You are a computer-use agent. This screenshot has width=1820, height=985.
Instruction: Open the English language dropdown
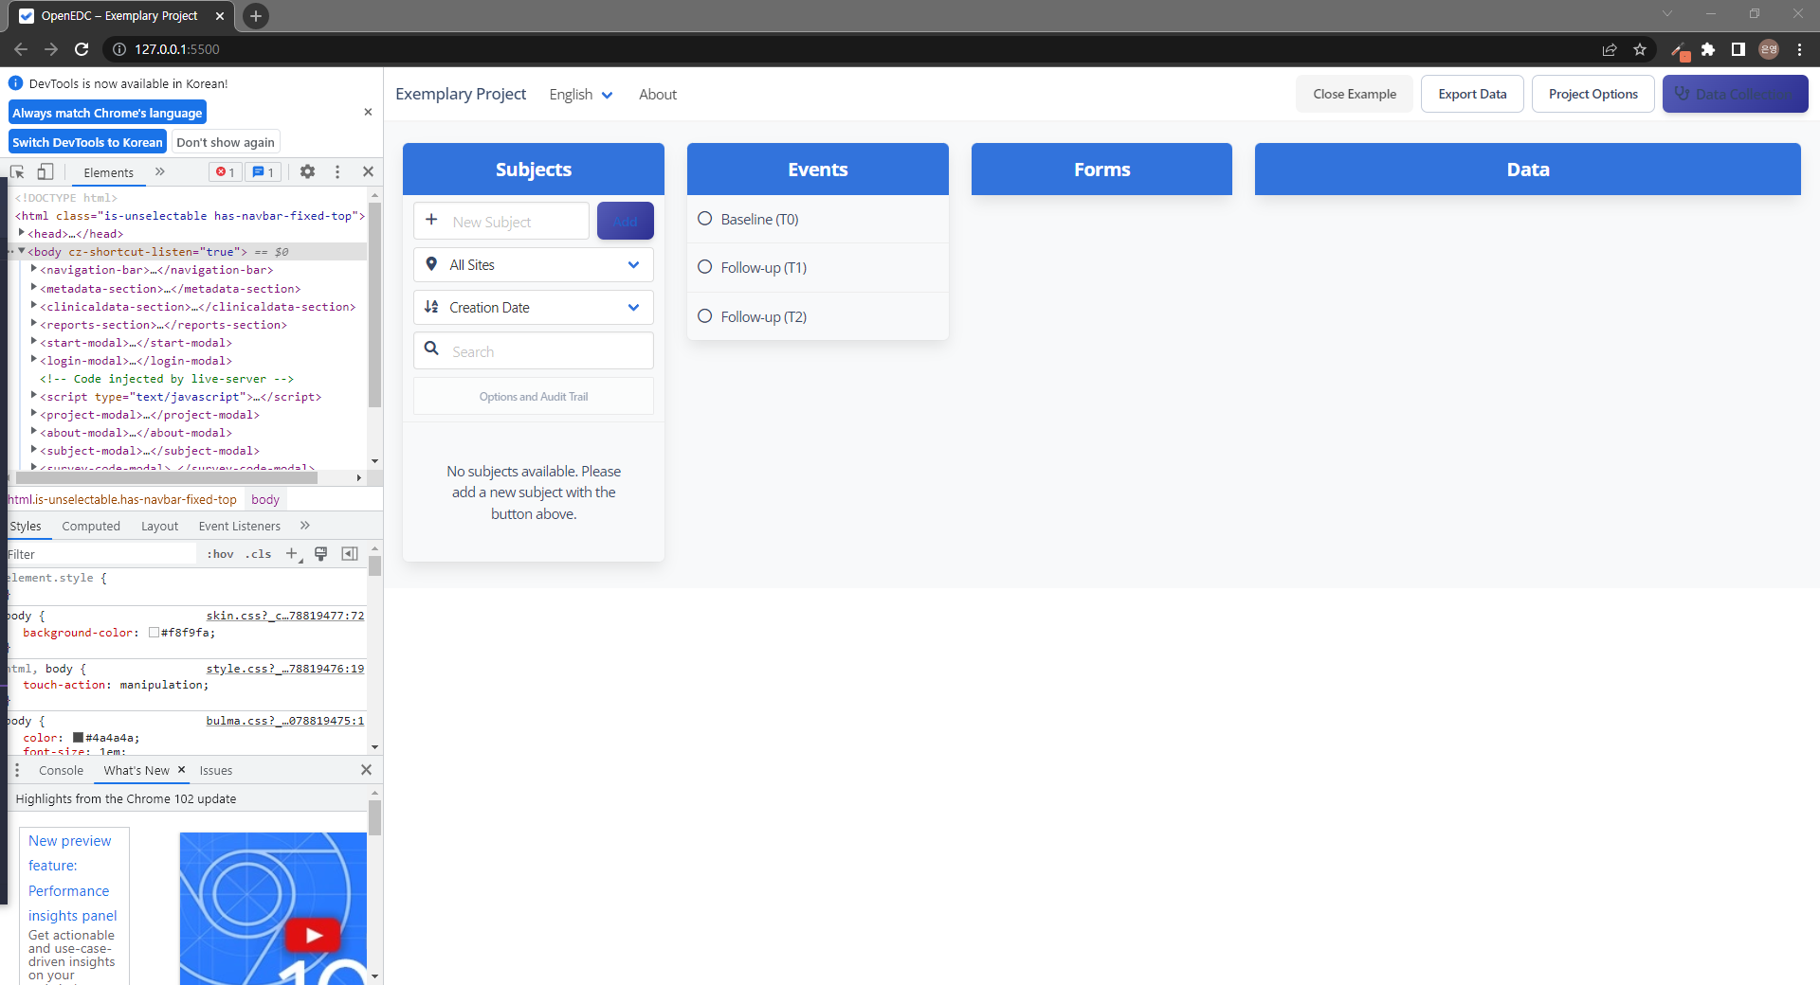tap(581, 95)
